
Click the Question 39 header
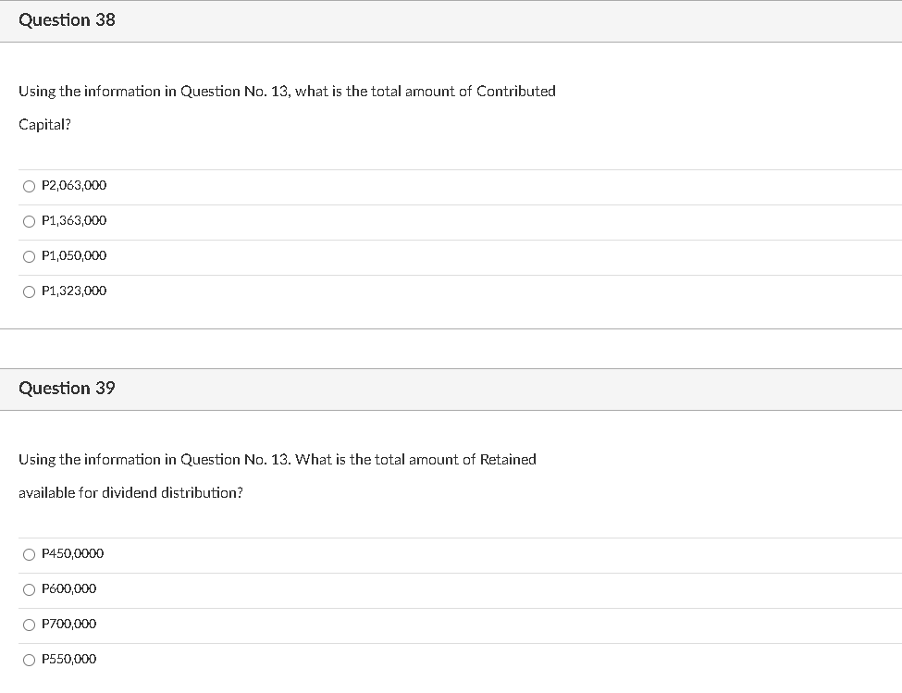click(x=66, y=389)
